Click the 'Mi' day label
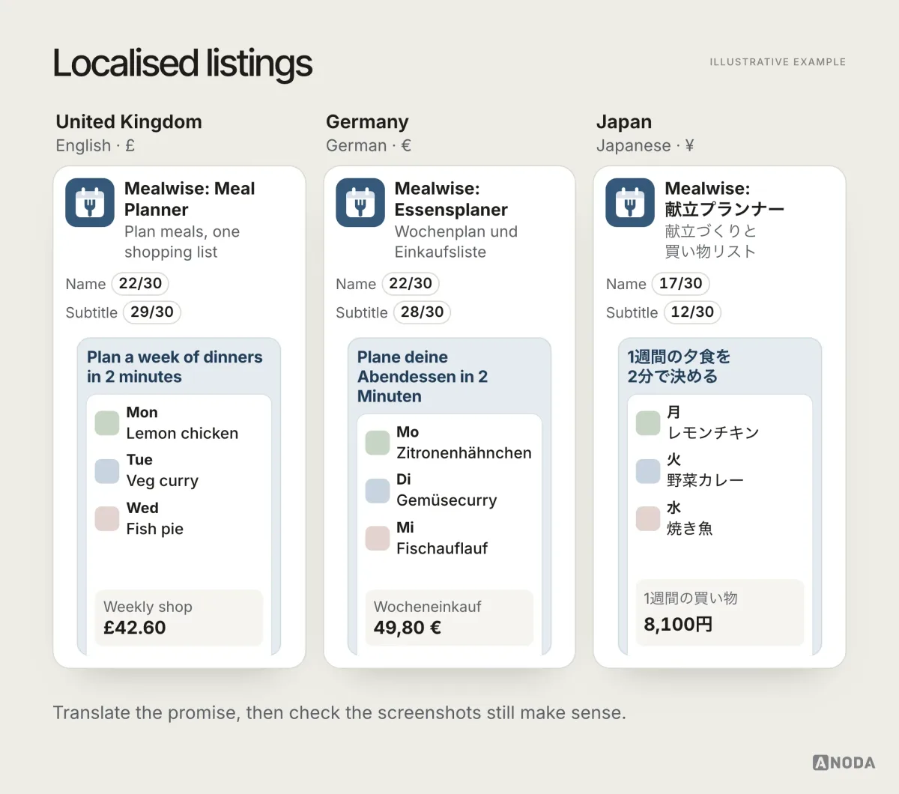This screenshot has width=899, height=794. tap(405, 527)
